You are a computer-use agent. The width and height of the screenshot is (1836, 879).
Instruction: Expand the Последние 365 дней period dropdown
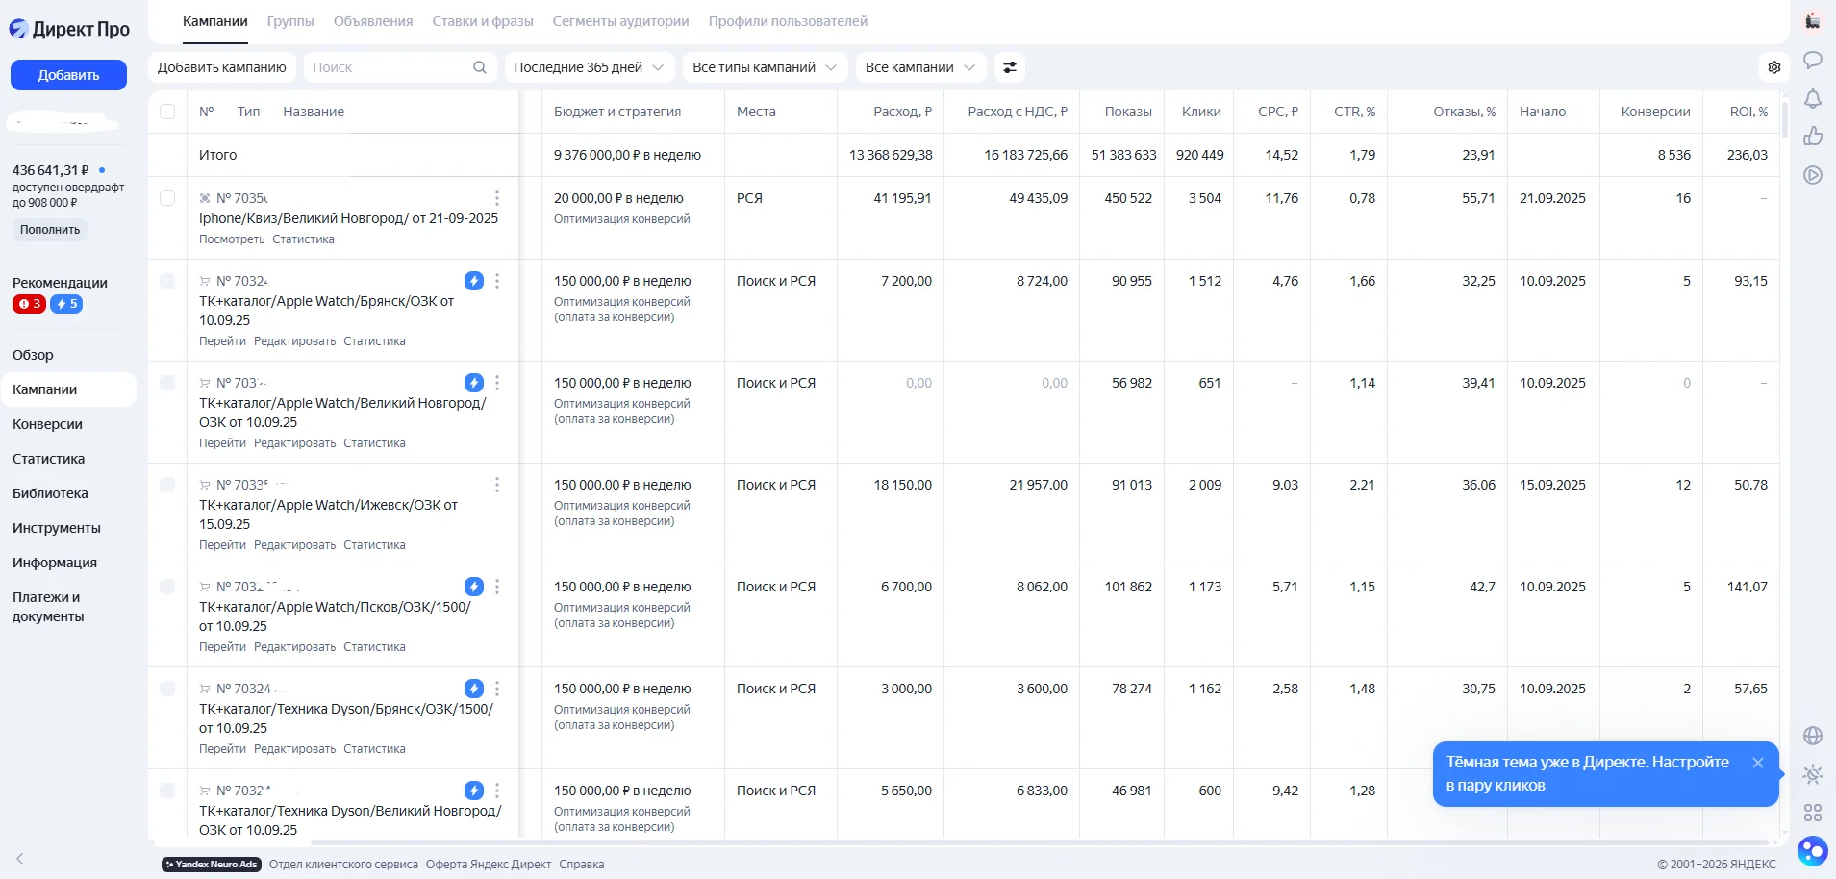[589, 67]
